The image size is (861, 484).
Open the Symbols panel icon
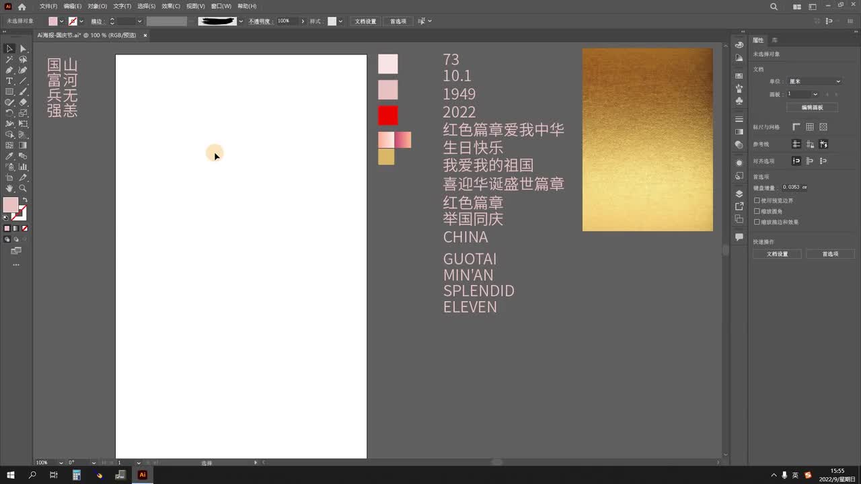739,101
